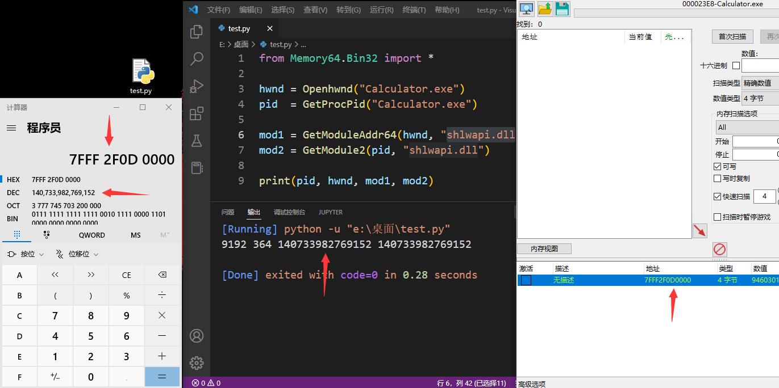Change QWORD word size in calculator
The width and height of the screenshot is (779, 388).
92,235
